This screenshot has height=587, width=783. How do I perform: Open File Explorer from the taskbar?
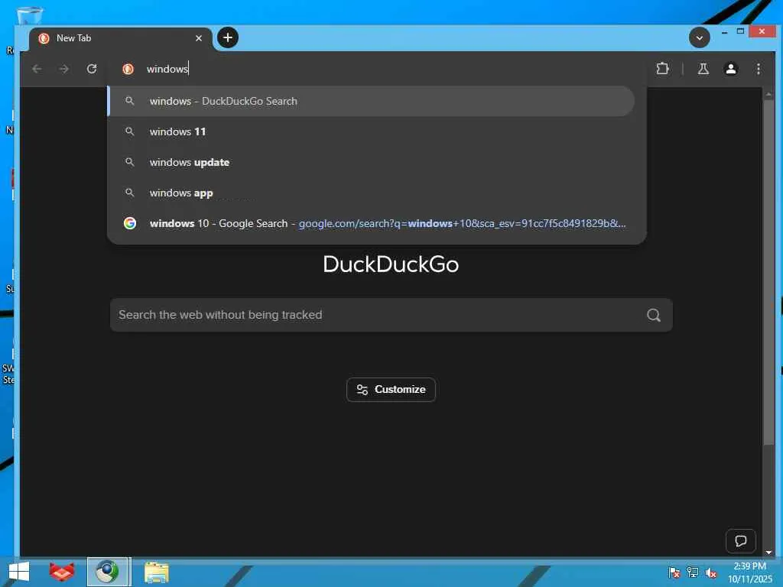[x=156, y=572]
